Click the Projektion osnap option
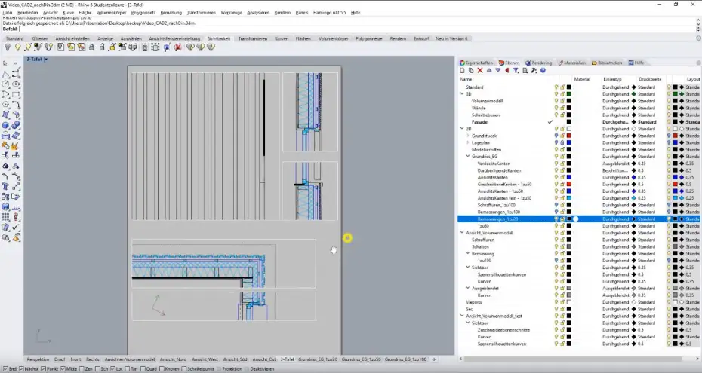 coord(229,369)
